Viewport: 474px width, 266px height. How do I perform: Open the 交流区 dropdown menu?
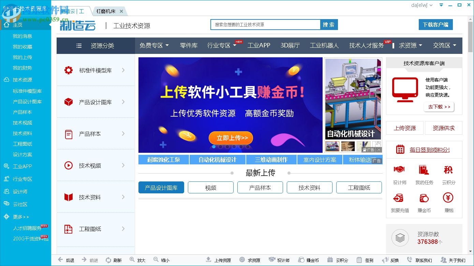[x=444, y=45]
